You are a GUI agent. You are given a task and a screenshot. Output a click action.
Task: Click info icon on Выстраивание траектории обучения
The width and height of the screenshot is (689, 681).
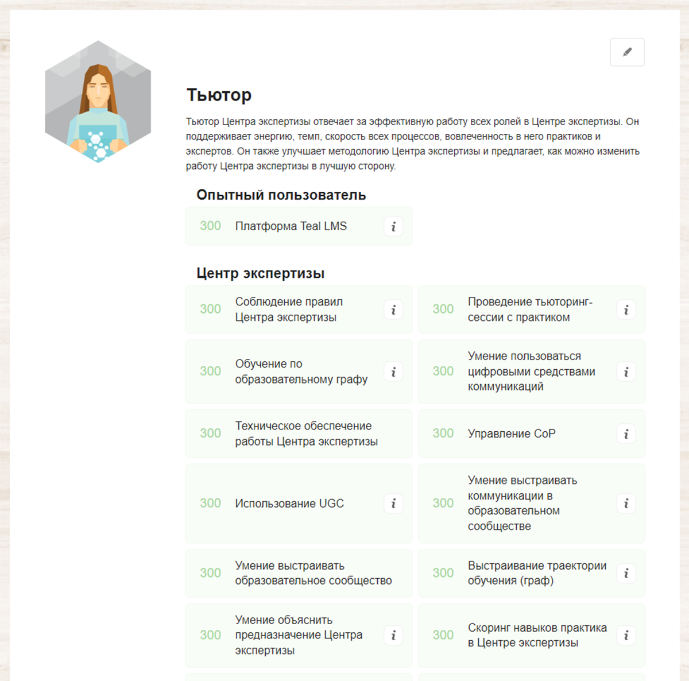(x=626, y=573)
